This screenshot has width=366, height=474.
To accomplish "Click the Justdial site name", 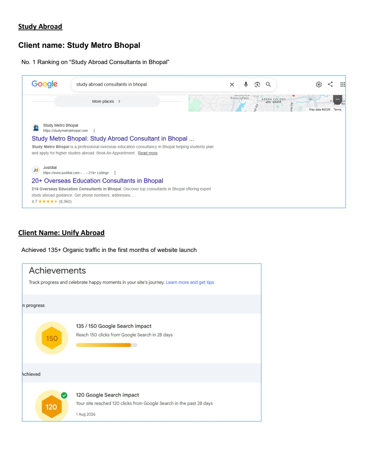I will (50, 168).
